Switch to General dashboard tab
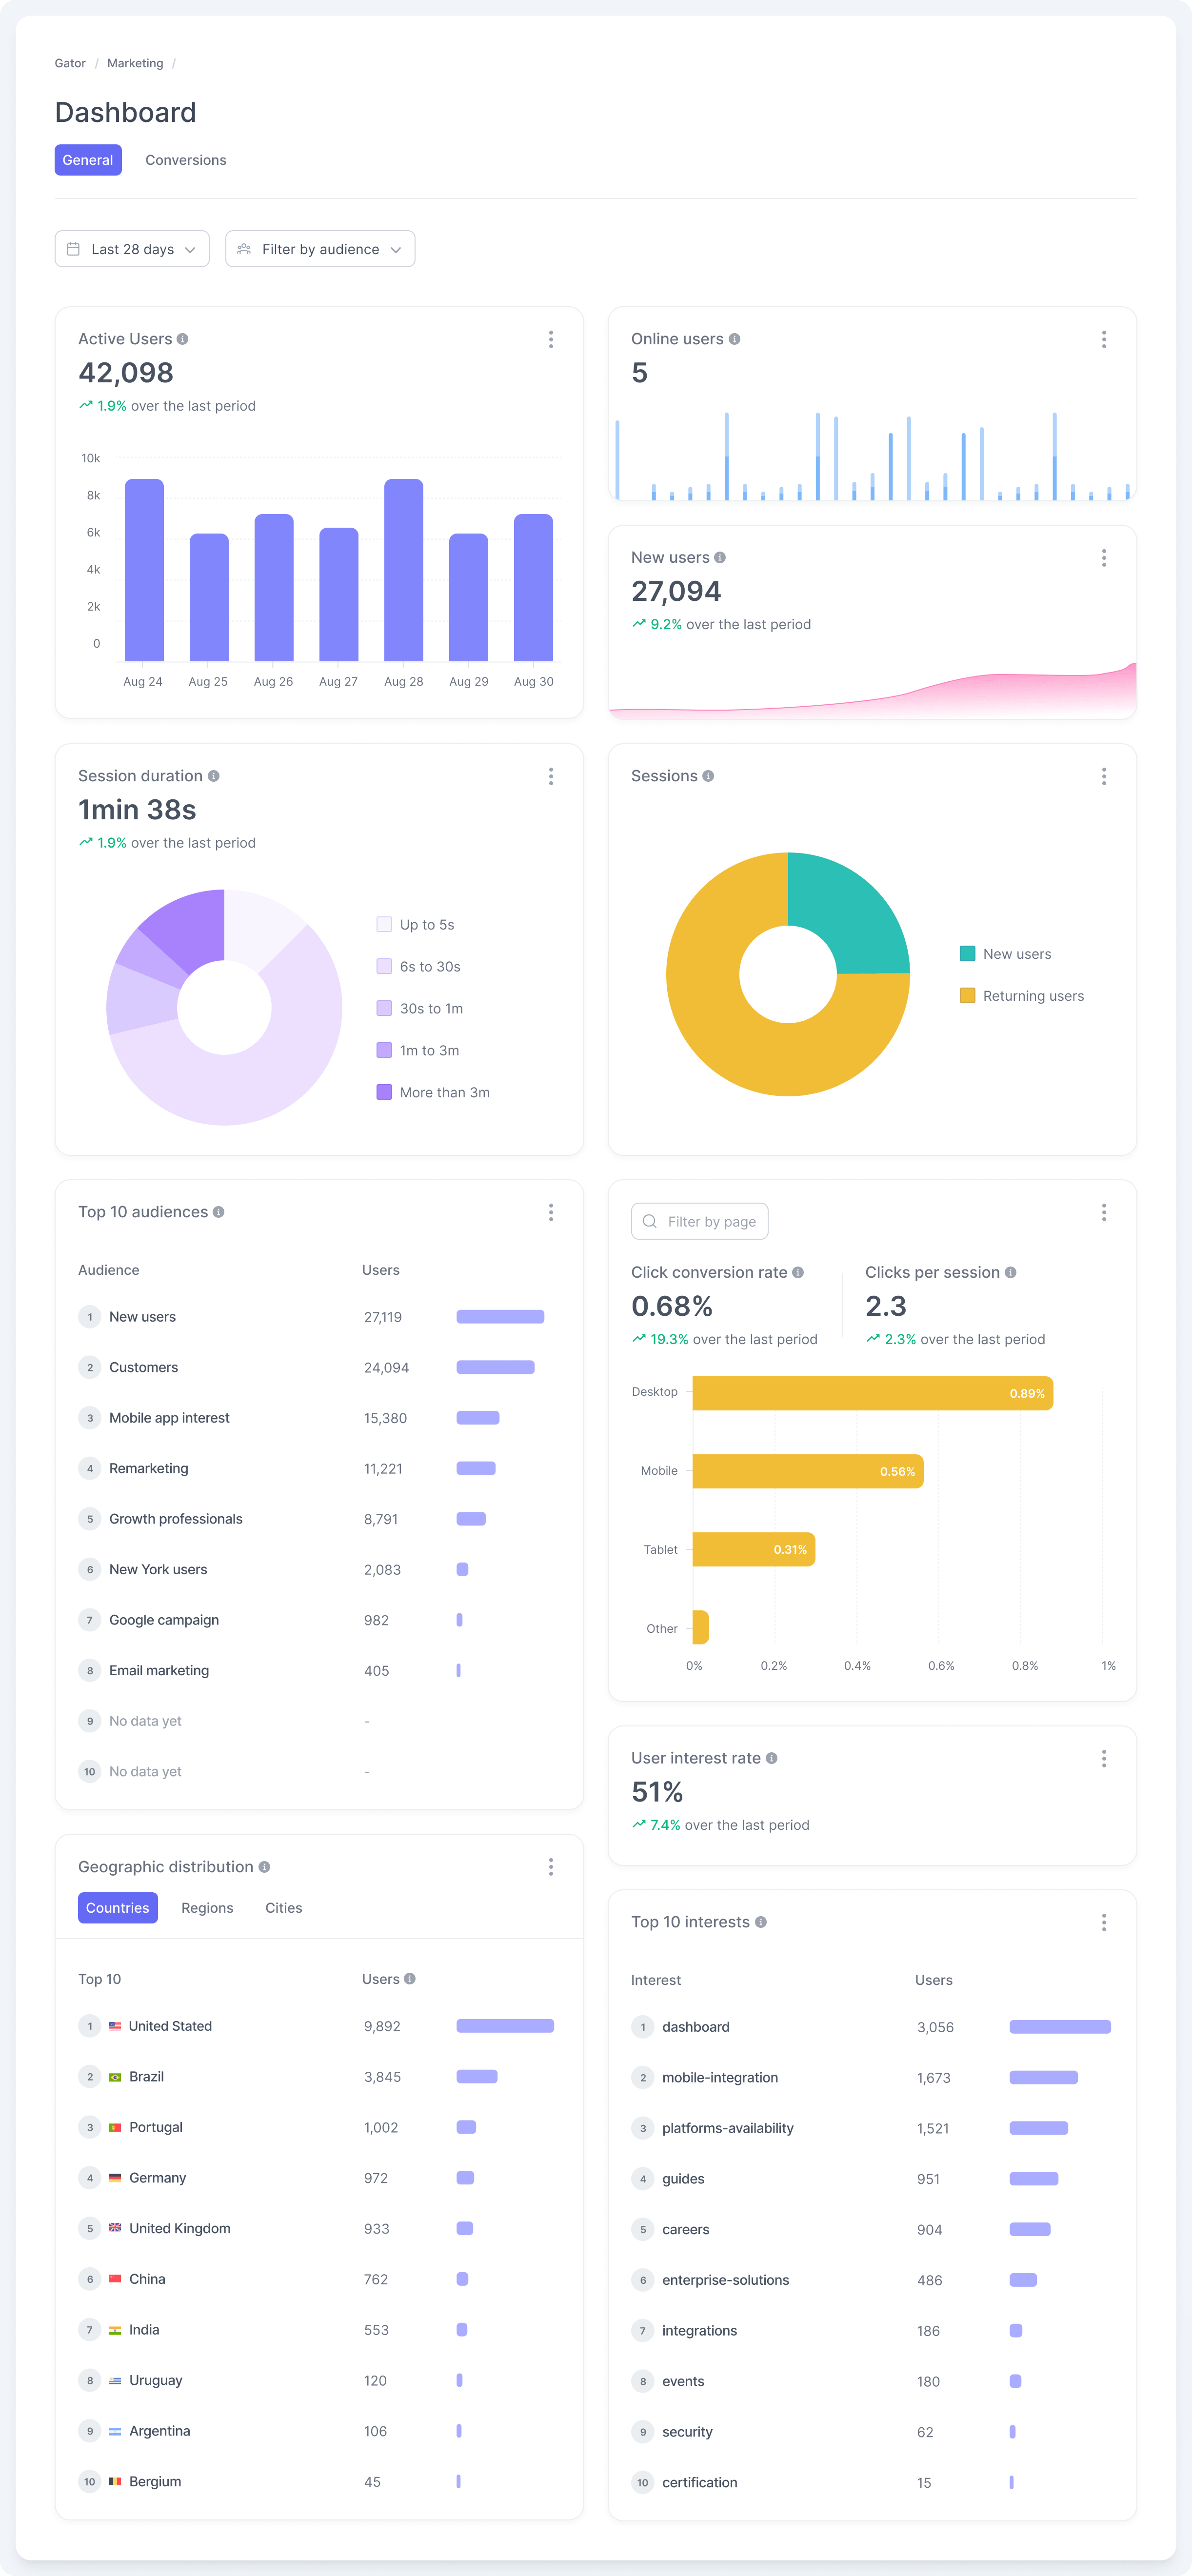Viewport: 1192px width, 2576px height. [x=88, y=160]
